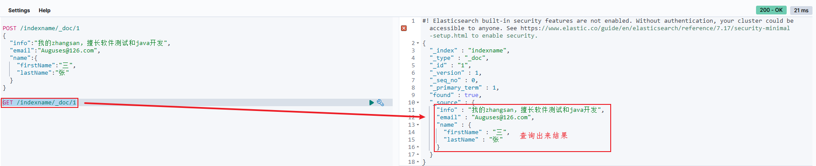Viewport: 816px width, 166px height.
Task: Collapse the response root object at line 2
Action: coord(418,43)
